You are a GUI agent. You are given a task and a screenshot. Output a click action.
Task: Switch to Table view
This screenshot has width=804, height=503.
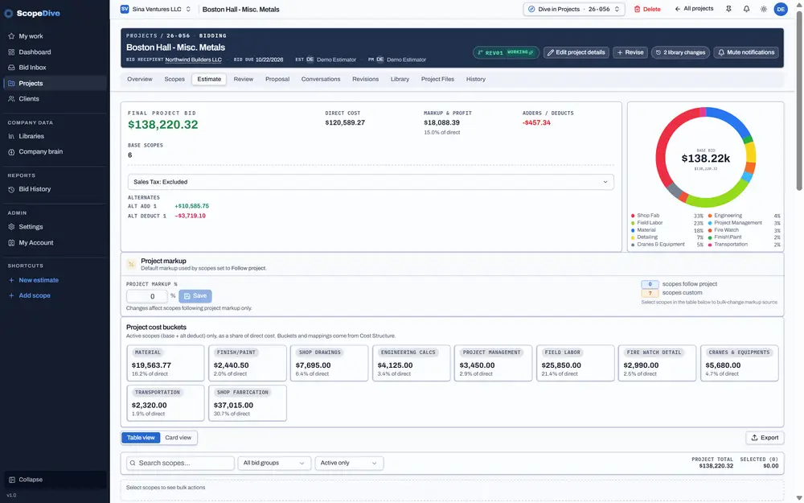pyautogui.click(x=141, y=438)
